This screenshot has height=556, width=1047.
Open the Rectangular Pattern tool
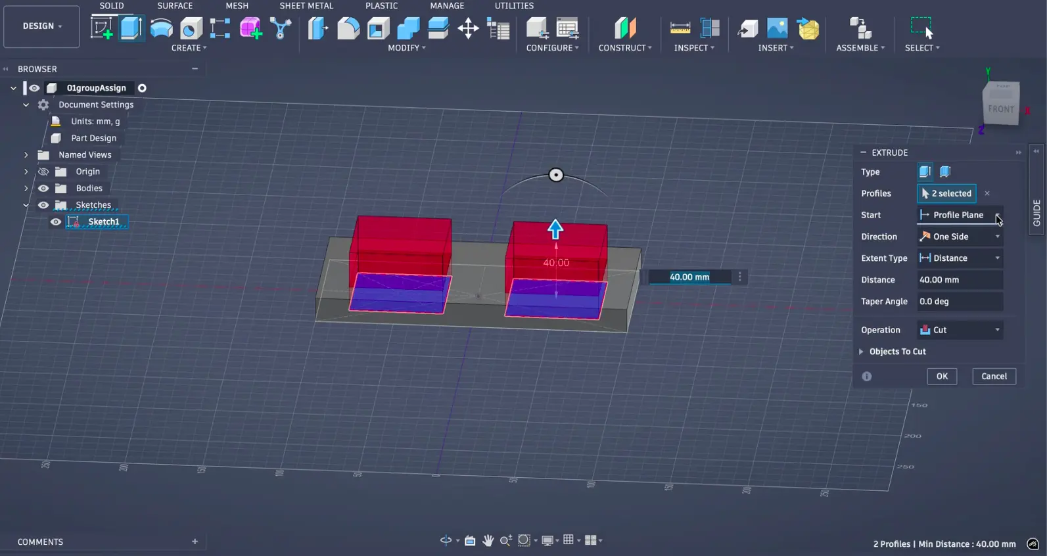click(x=220, y=28)
